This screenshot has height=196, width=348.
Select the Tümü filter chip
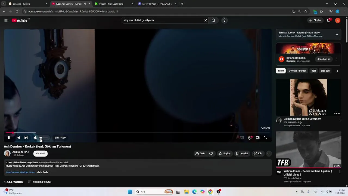point(281,71)
